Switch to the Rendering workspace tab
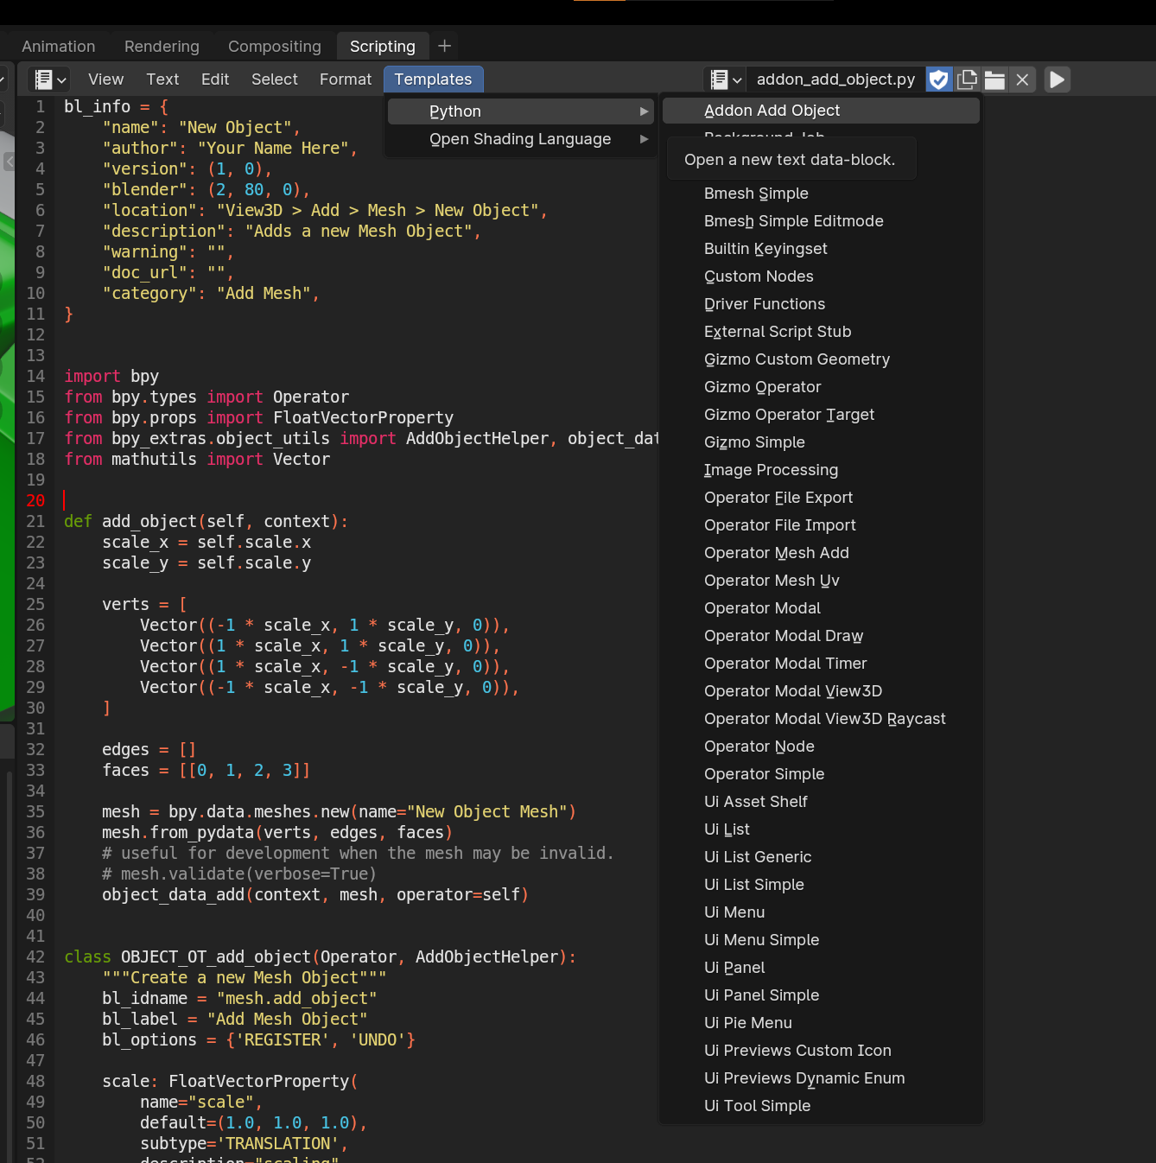 162,47
